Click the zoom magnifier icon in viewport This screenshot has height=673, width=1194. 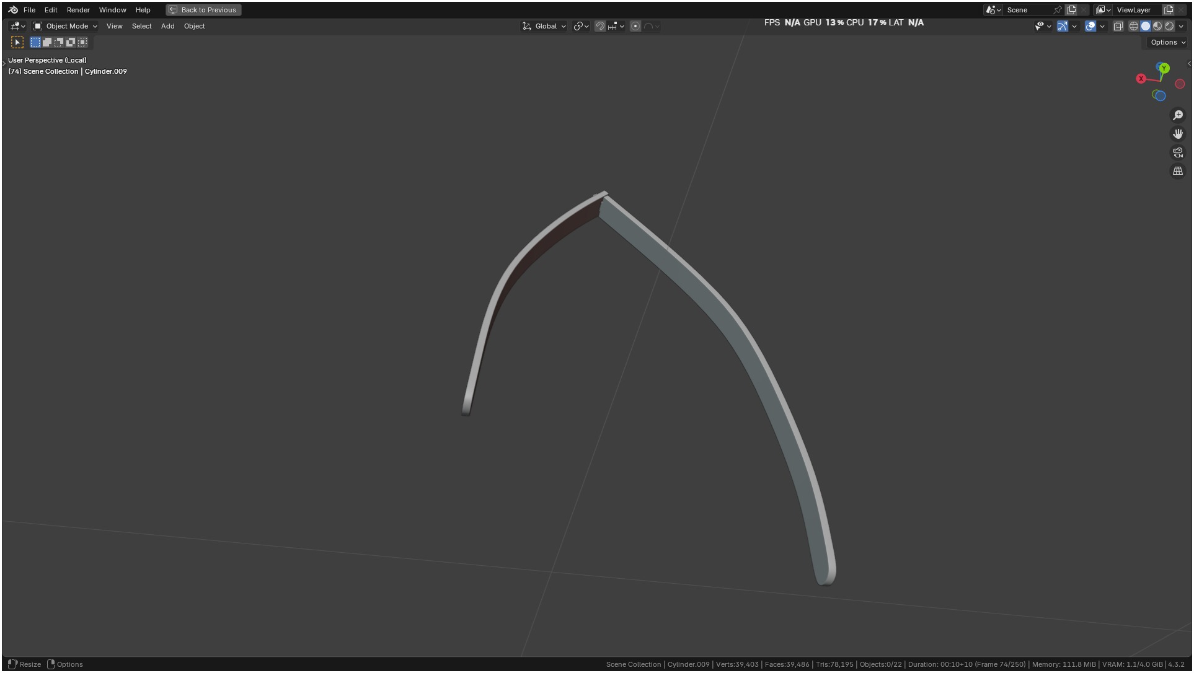[x=1178, y=115]
